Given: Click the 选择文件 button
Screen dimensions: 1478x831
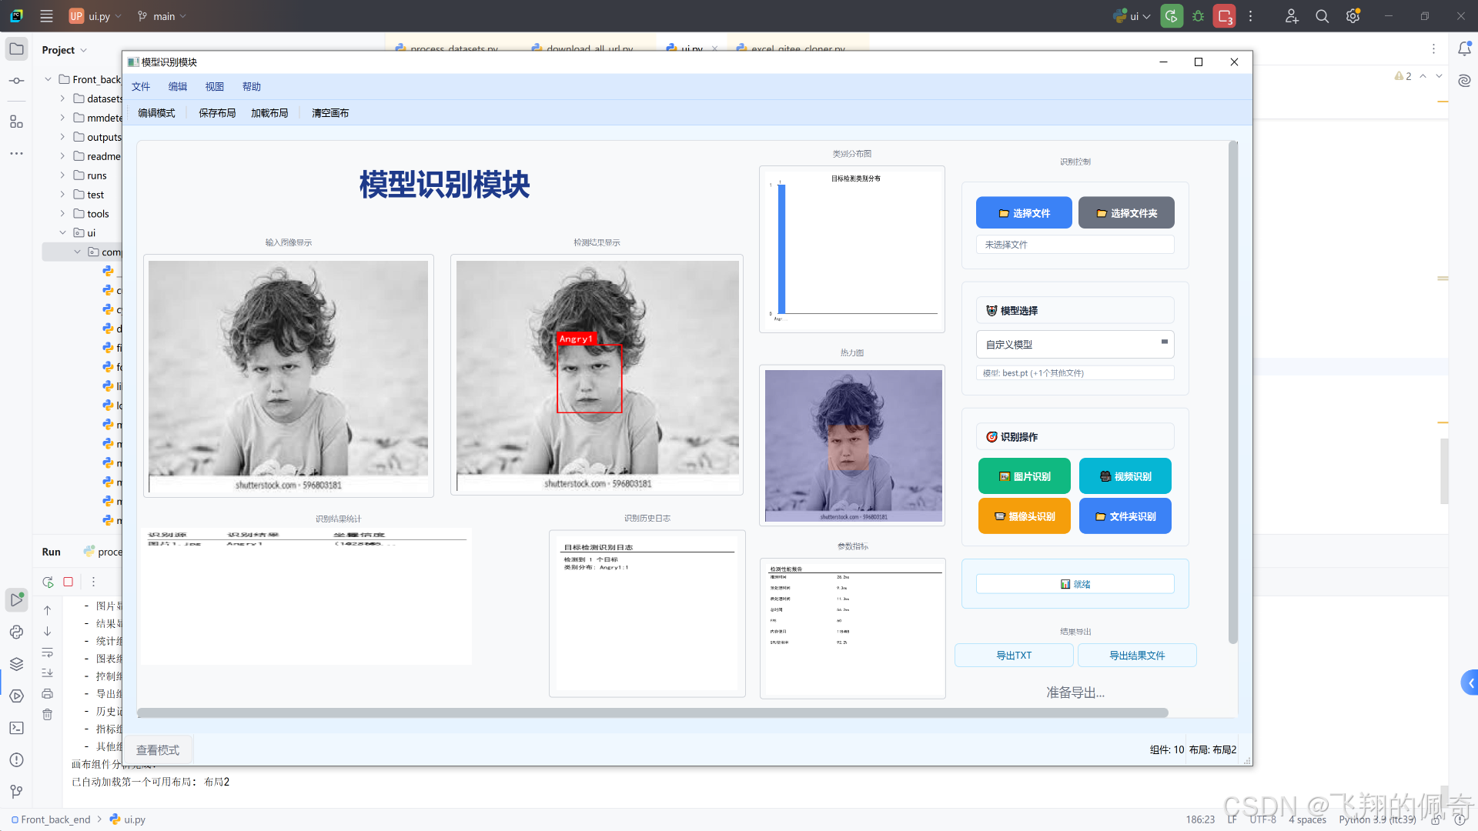Looking at the screenshot, I should pyautogui.click(x=1024, y=213).
